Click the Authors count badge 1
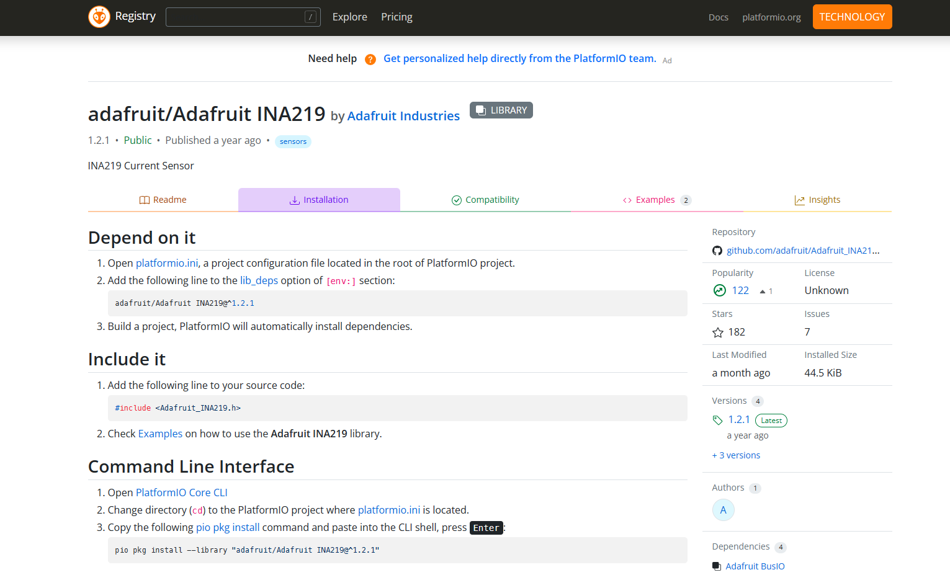The image size is (950, 575). [x=755, y=488]
